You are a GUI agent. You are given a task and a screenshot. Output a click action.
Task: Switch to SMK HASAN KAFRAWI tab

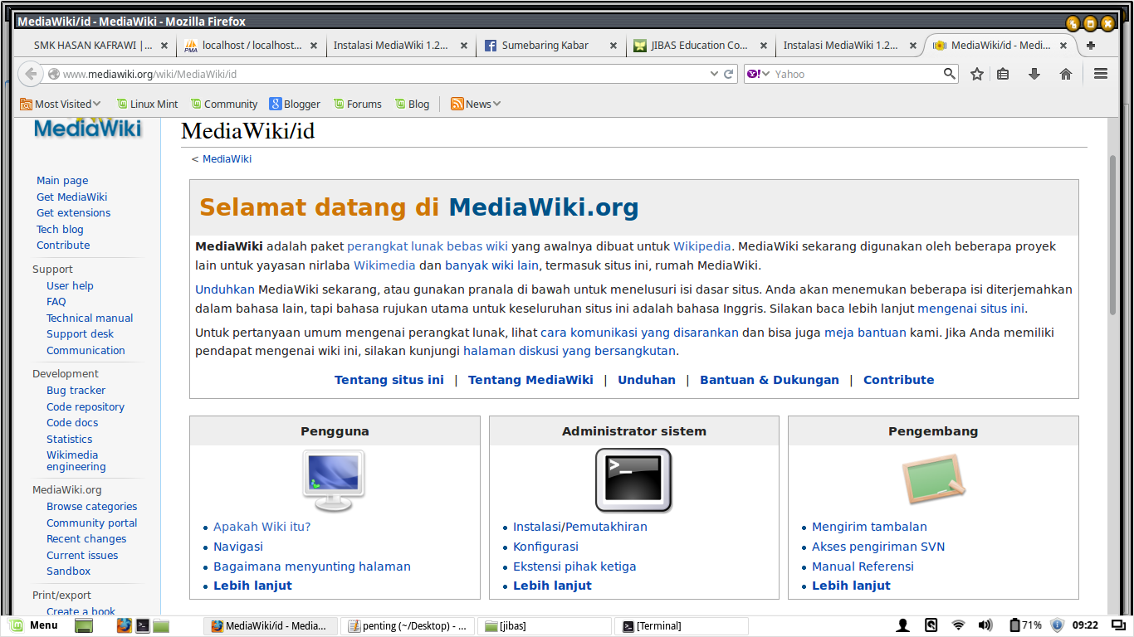[x=95, y=46]
